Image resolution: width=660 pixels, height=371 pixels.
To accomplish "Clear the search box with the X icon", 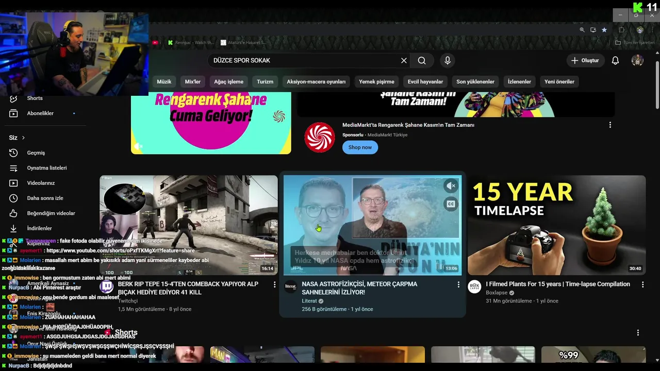I will [x=404, y=60].
